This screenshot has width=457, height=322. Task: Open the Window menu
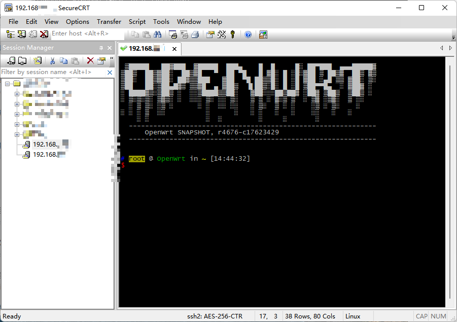[x=189, y=22]
